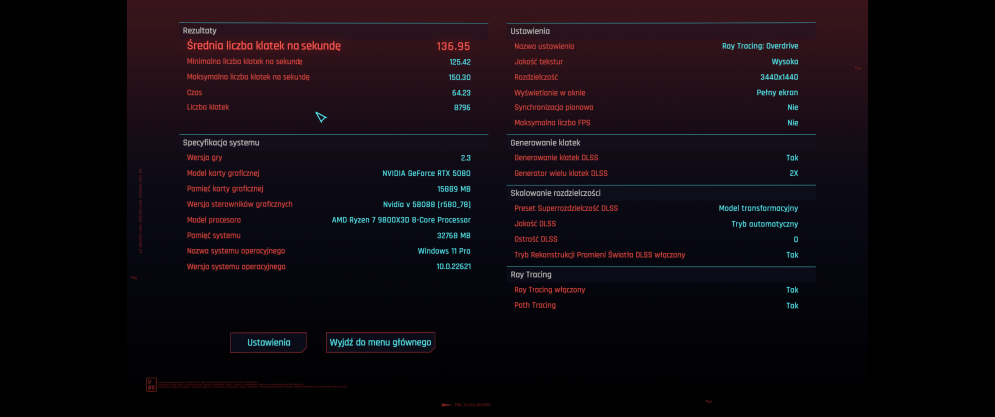Click Minimalna liczba klatek na sekundę label

(x=245, y=62)
